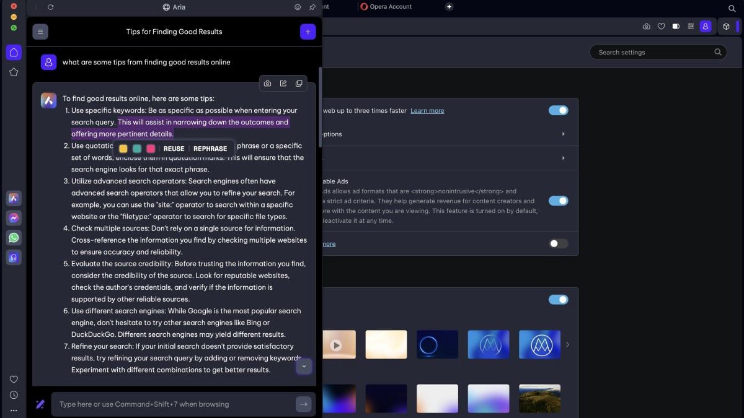The width and height of the screenshot is (744, 418).
Task: Turn off the Acceptable Ads toggle
Action: coord(558,201)
